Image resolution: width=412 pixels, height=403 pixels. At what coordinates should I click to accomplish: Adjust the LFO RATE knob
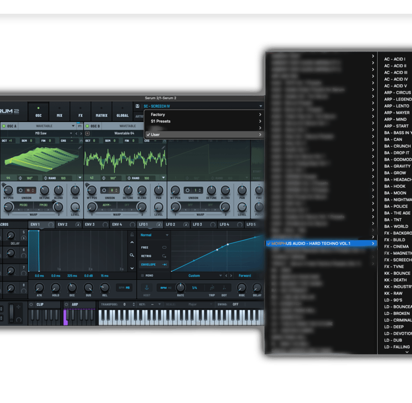pos(180,287)
